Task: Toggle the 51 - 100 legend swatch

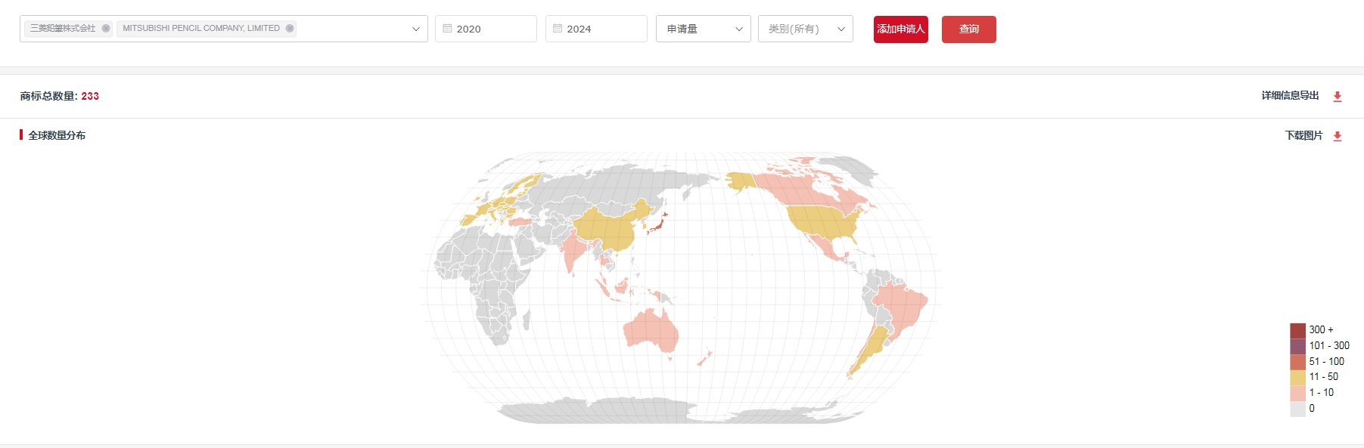Action: point(1297,362)
